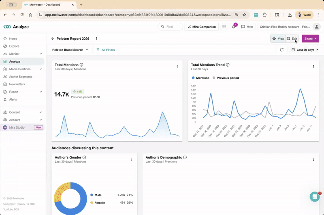This screenshot has width=324, height=215.
Task: Show info tooltip for Total Mentions
Action: (x=81, y=65)
